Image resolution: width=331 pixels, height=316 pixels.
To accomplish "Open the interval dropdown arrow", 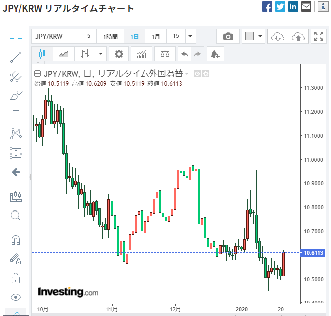I will pyautogui.click(x=190, y=36).
